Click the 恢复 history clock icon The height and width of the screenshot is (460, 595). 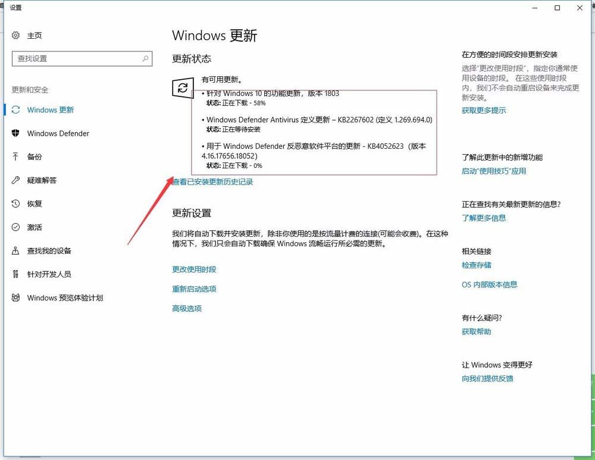click(16, 204)
